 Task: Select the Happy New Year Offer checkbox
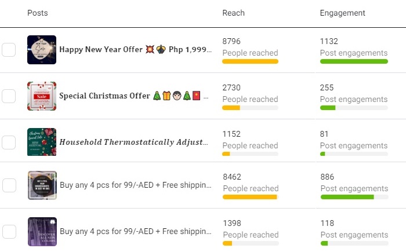(x=9, y=50)
